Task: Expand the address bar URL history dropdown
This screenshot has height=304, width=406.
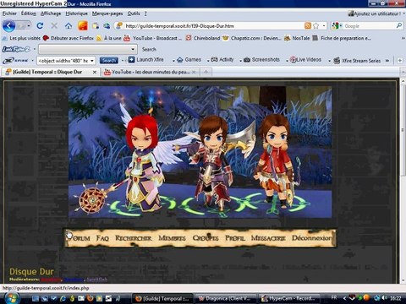Action: (324, 26)
